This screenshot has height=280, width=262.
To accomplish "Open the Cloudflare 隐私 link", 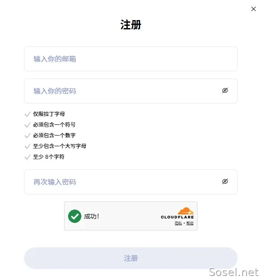I will tap(178, 223).
